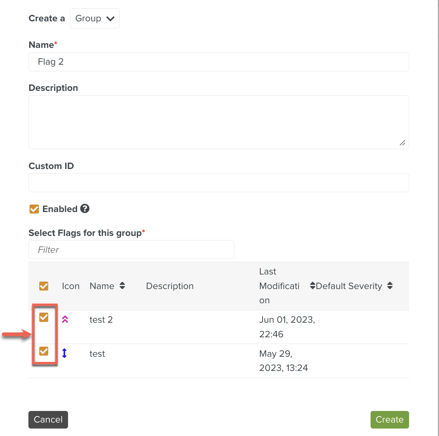
Task: Uncheck the Enabled checkbox
Action: point(34,209)
